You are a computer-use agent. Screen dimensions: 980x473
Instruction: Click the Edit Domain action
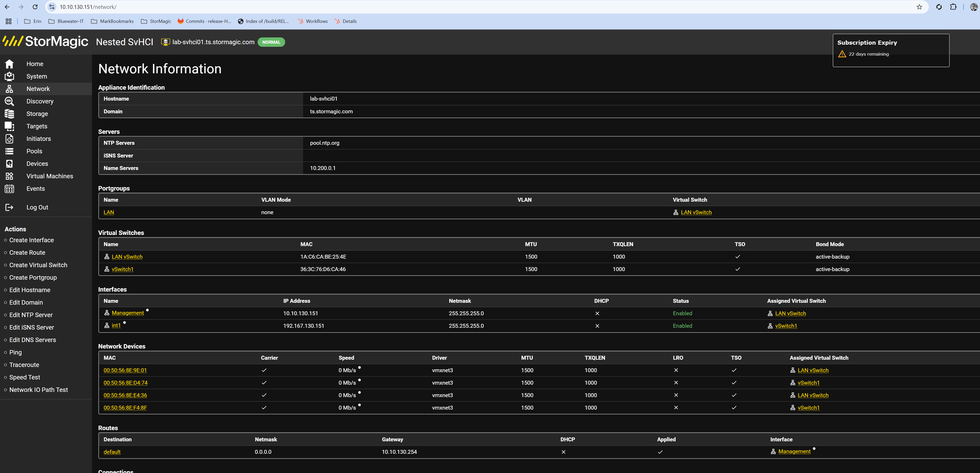click(x=26, y=303)
